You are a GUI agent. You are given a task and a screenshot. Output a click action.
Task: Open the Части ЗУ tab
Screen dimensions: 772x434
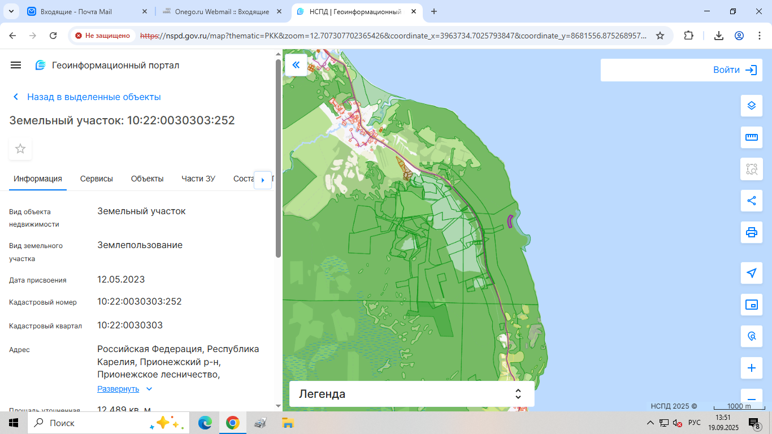tap(198, 179)
